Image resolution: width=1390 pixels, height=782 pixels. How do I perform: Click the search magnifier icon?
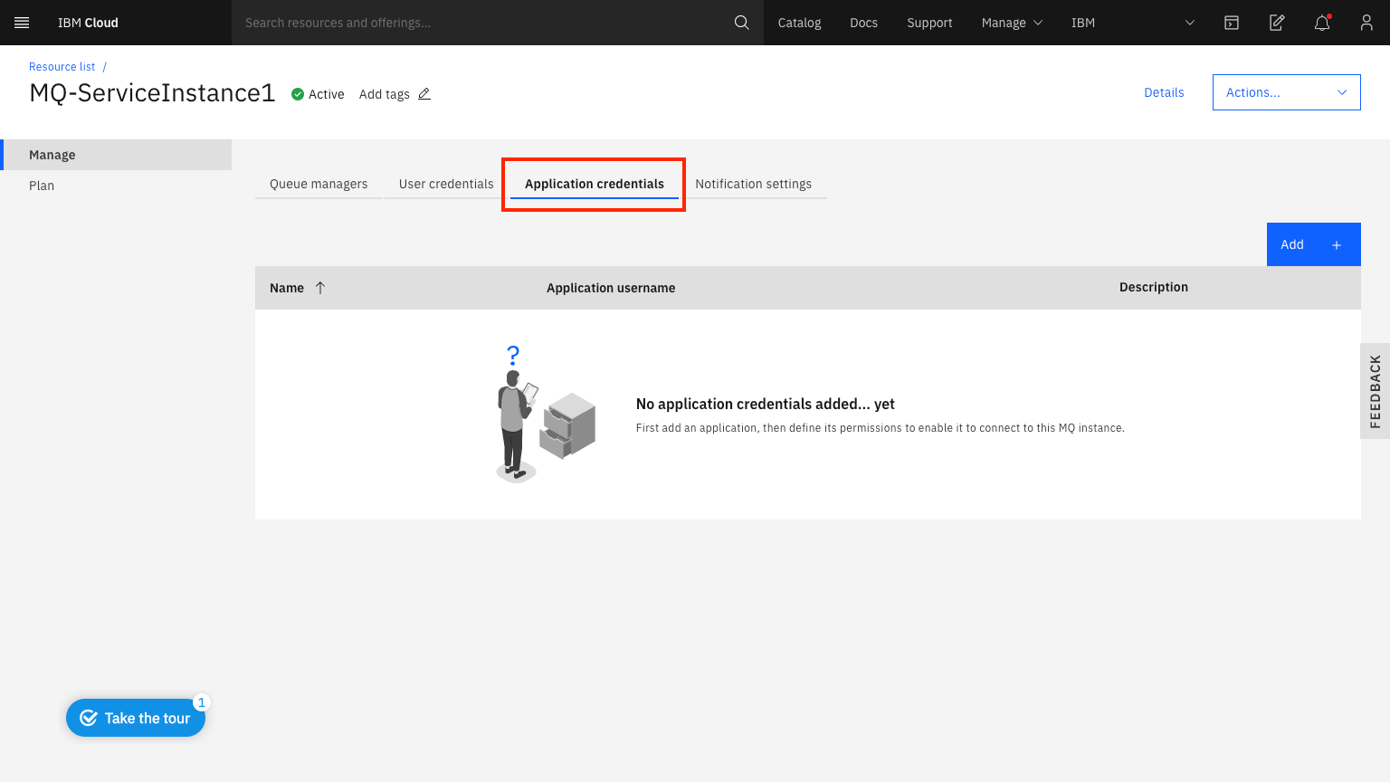click(741, 23)
